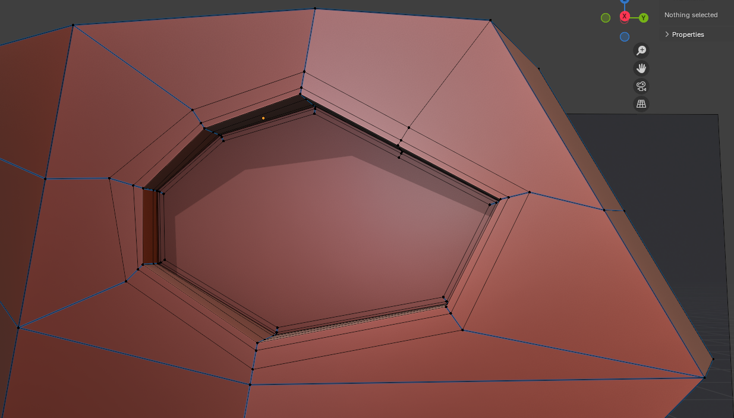Click the Nothing selected sidebar label

coord(691,15)
